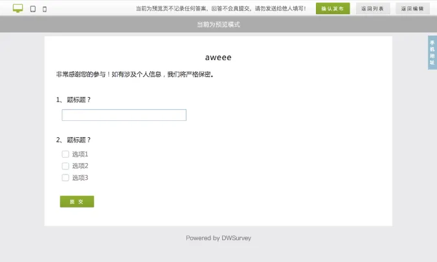Screen dimensions: 437x262
Task: Click the question 1 title 题标题?
Action: pos(79,100)
